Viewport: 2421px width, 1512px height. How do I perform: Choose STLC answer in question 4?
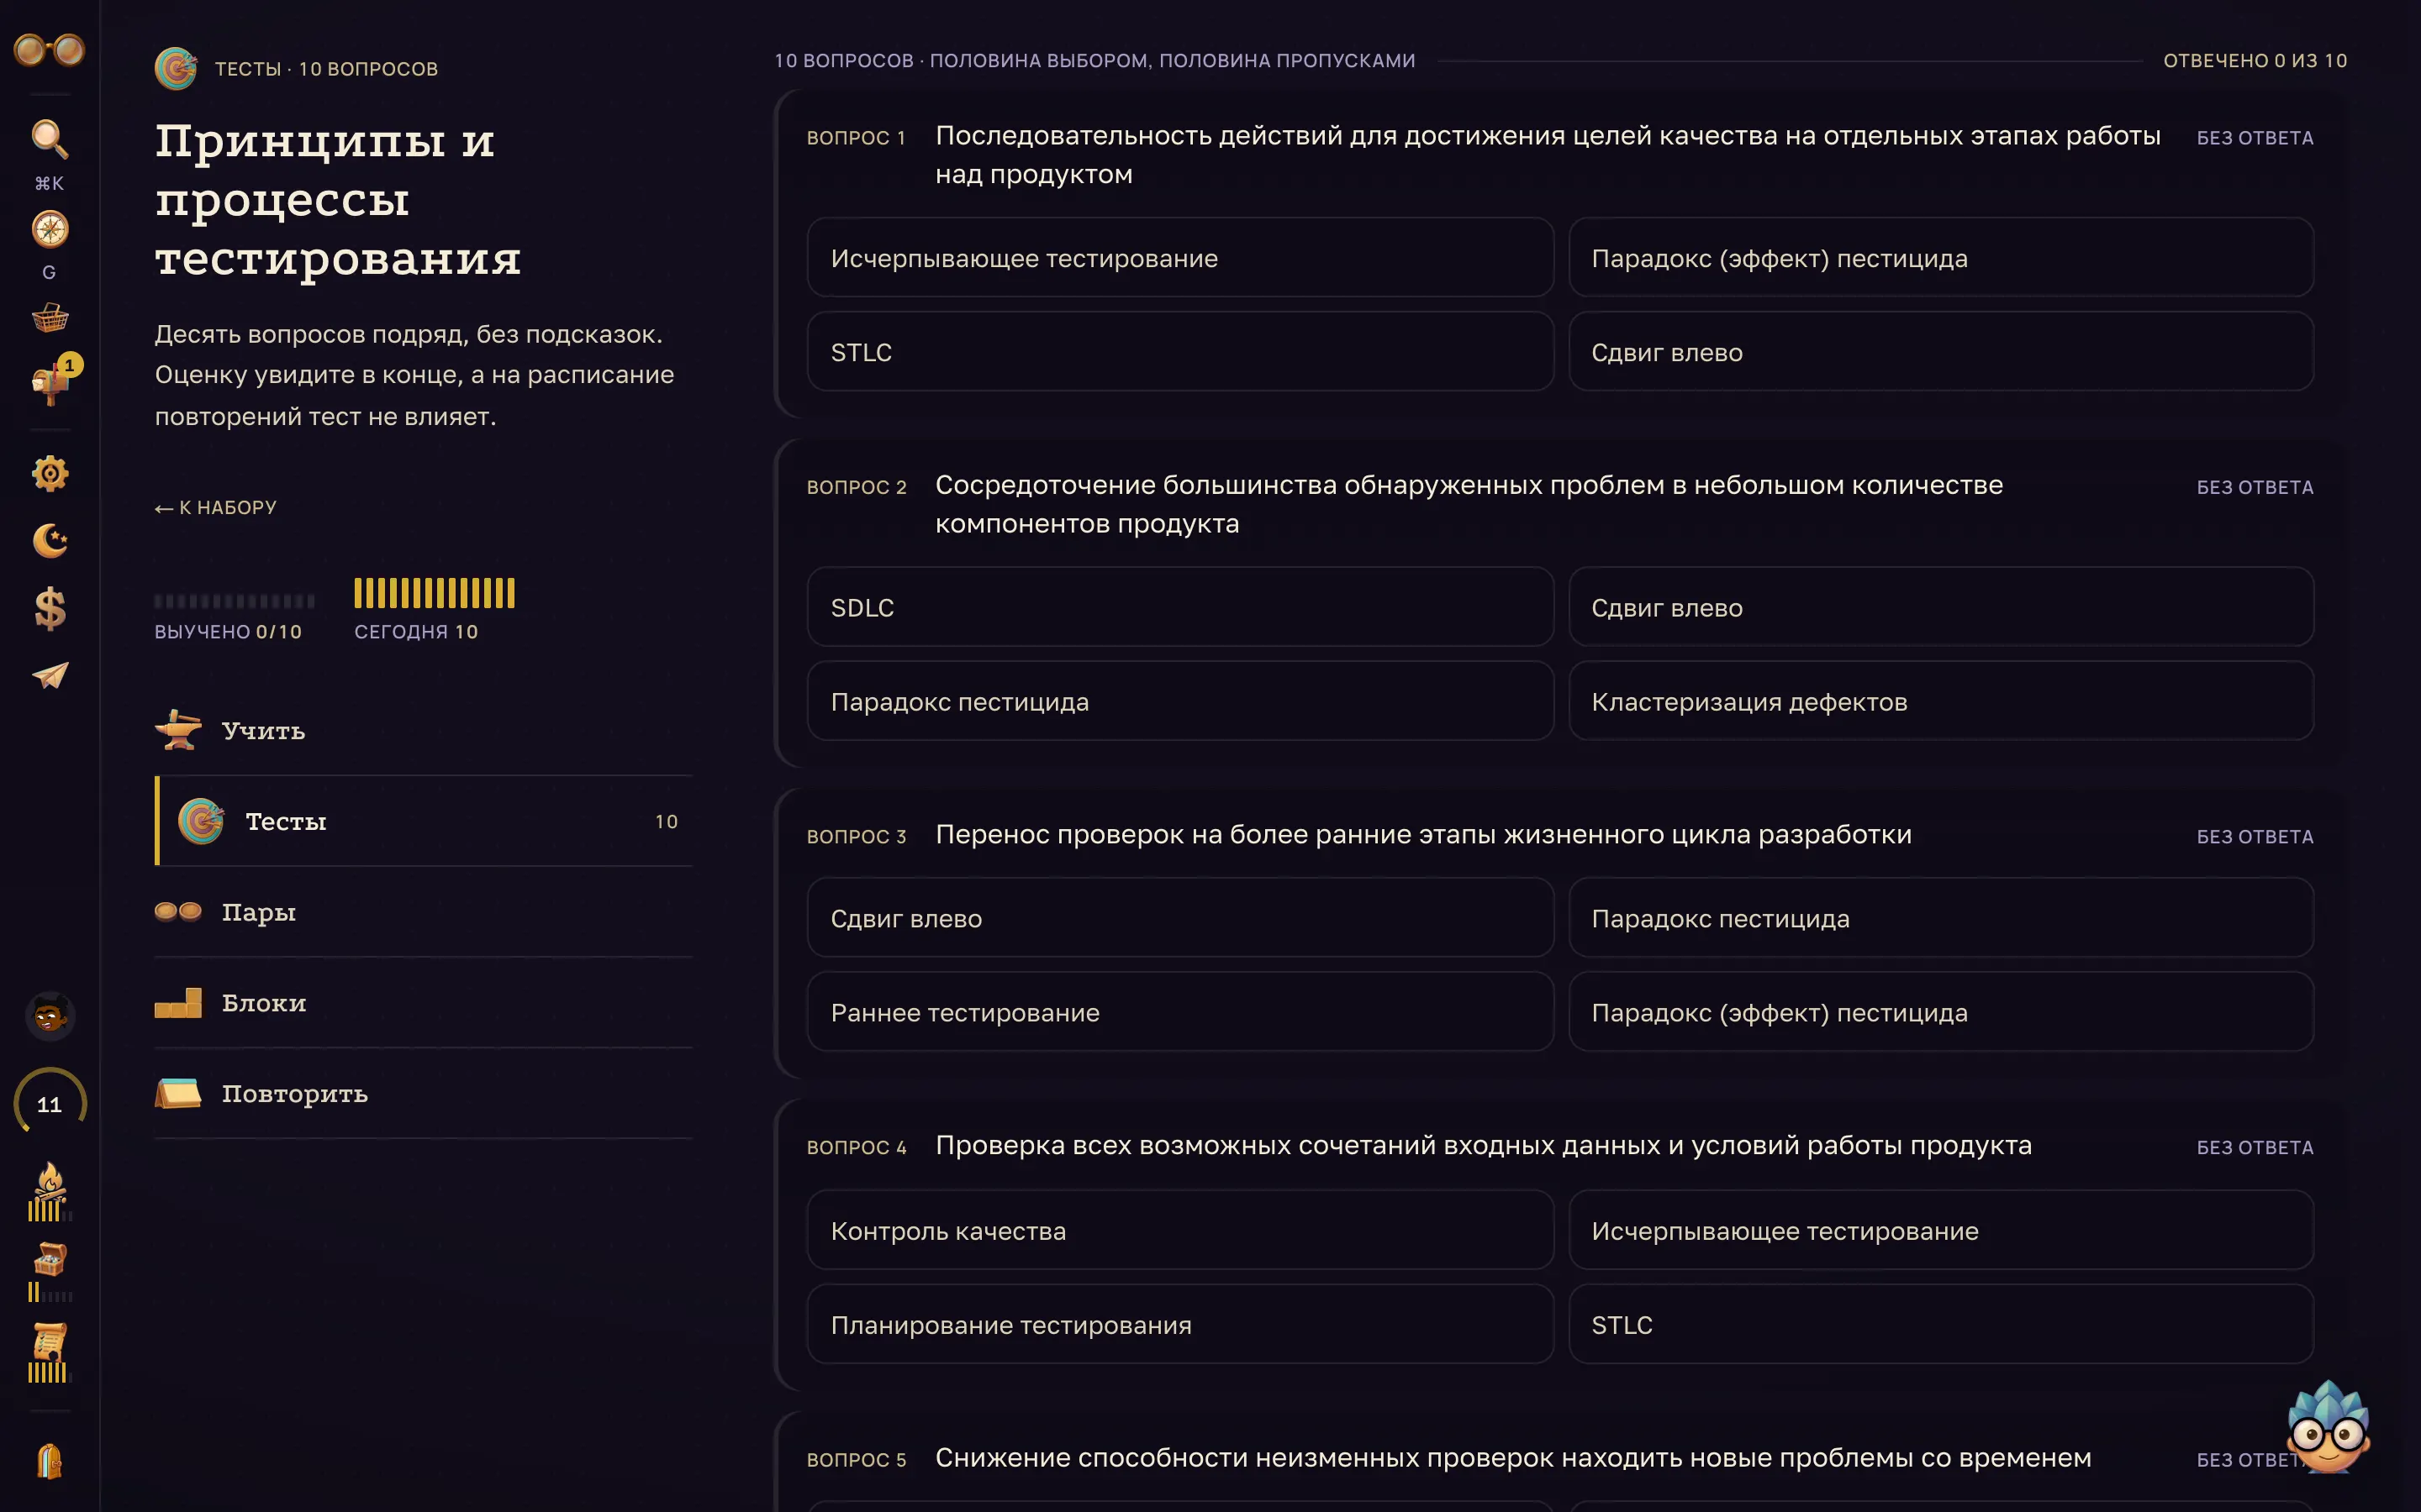pos(1941,1324)
